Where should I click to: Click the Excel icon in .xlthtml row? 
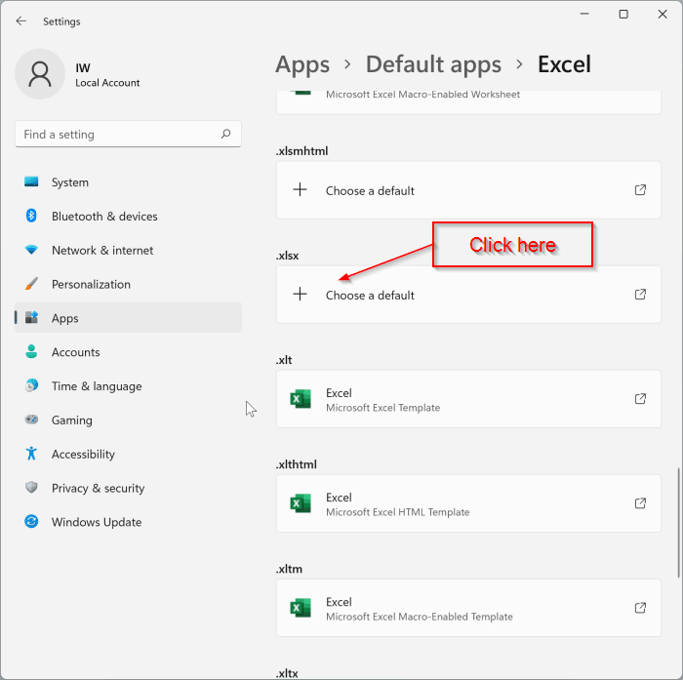tap(301, 503)
